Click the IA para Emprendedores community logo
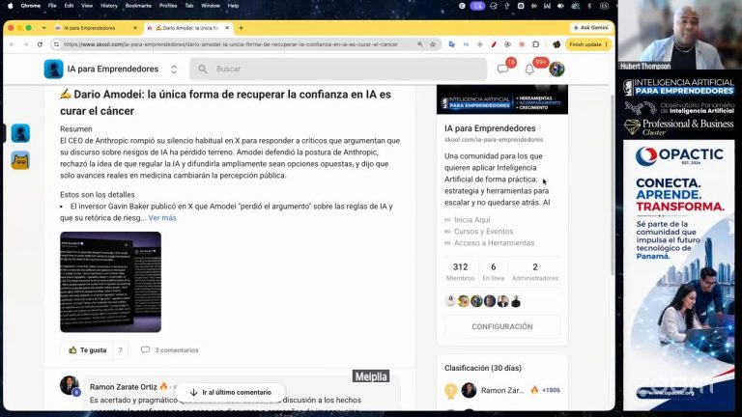Image resolution: width=742 pixels, height=417 pixels. pyautogui.click(x=53, y=69)
